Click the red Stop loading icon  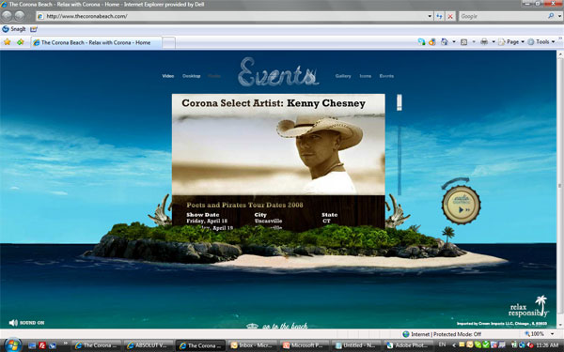coord(450,16)
